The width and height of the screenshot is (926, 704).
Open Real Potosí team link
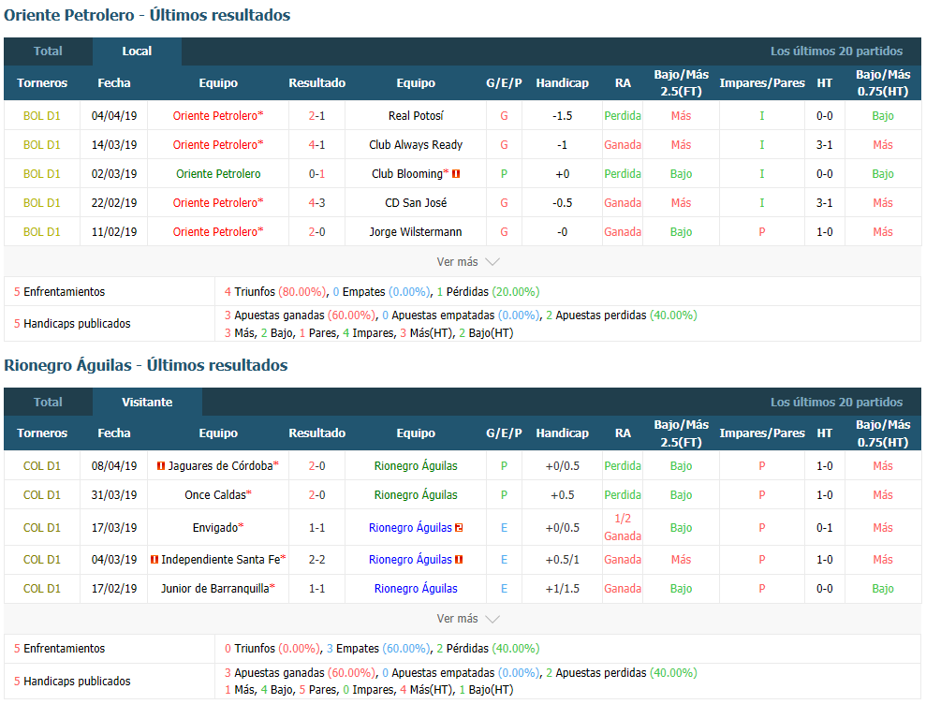[x=416, y=116]
